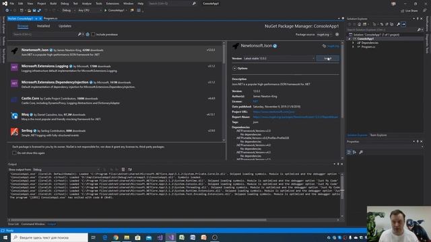Viewport: 431px width, 242px height.
Task: Toggle word wrap icon in Output panel
Action: [130, 169]
